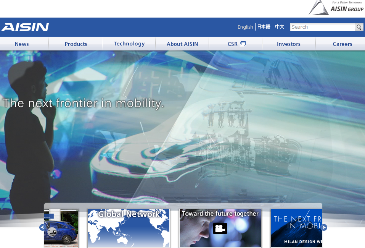Switch language to 日本語
This screenshot has height=248, width=365.
point(264,27)
